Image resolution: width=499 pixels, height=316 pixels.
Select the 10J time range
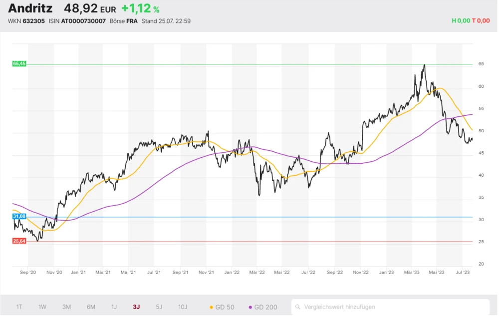pyautogui.click(x=183, y=307)
